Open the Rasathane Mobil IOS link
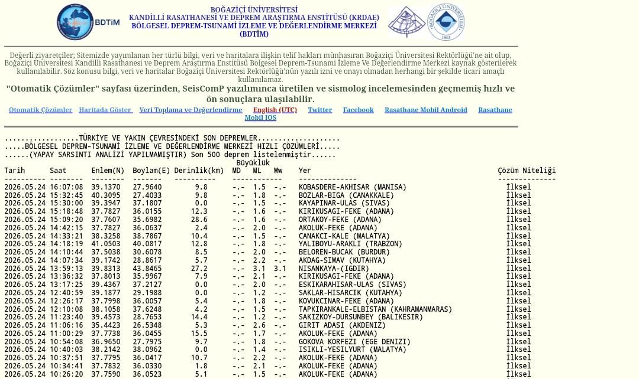This screenshot has width=639, height=379. (260, 117)
